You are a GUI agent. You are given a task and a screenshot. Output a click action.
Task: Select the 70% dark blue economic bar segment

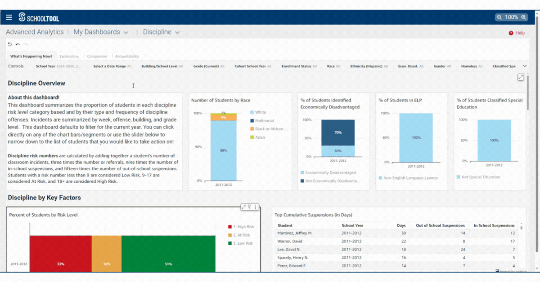[x=338, y=132]
